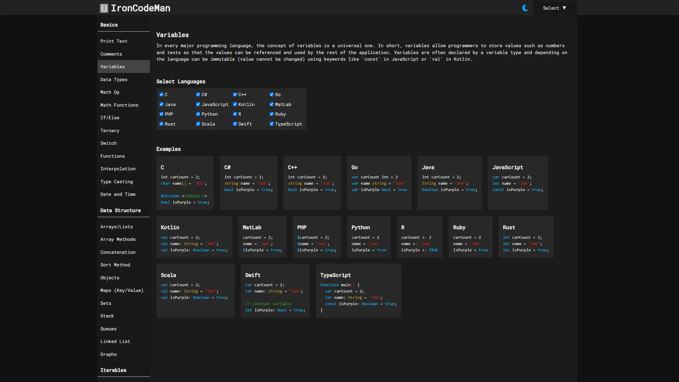Open the Arrays/Lists page
This screenshot has width=679, height=382.
click(x=123, y=227)
